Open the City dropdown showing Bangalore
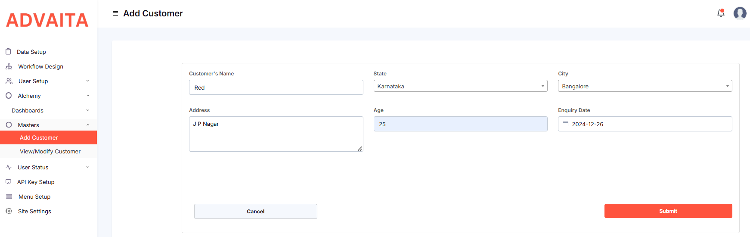The height and width of the screenshot is (237, 750). click(x=645, y=86)
